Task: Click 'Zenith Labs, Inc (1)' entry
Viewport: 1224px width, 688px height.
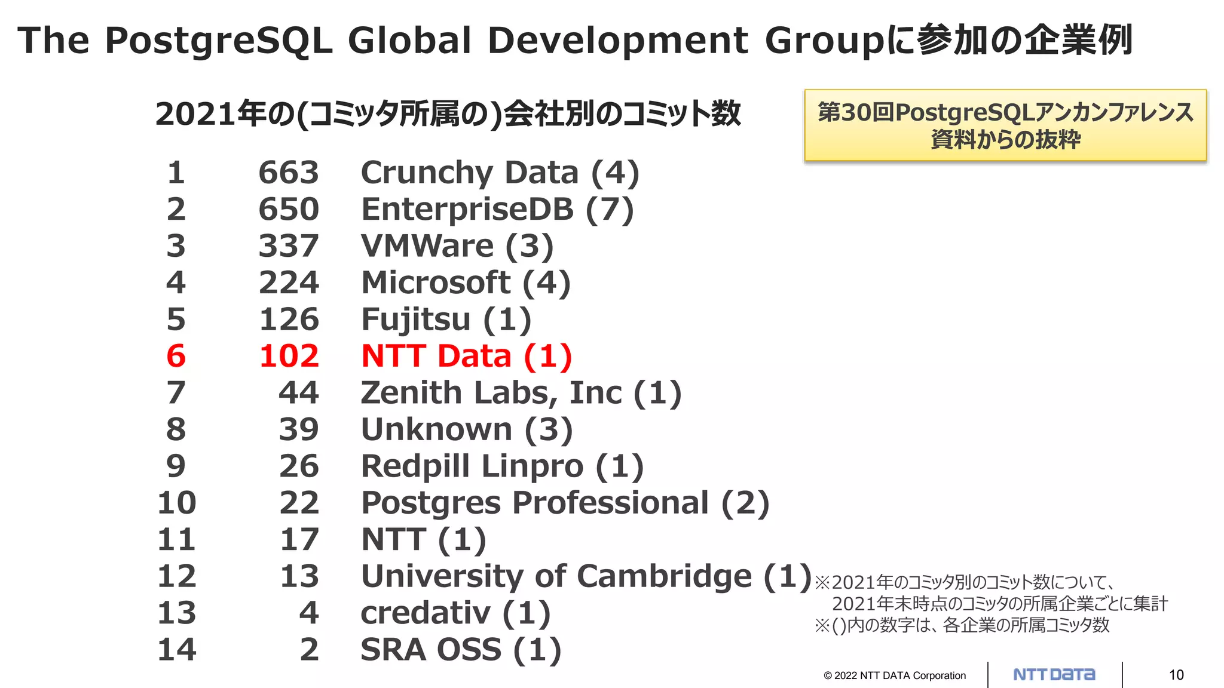Action: (x=521, y=393)
